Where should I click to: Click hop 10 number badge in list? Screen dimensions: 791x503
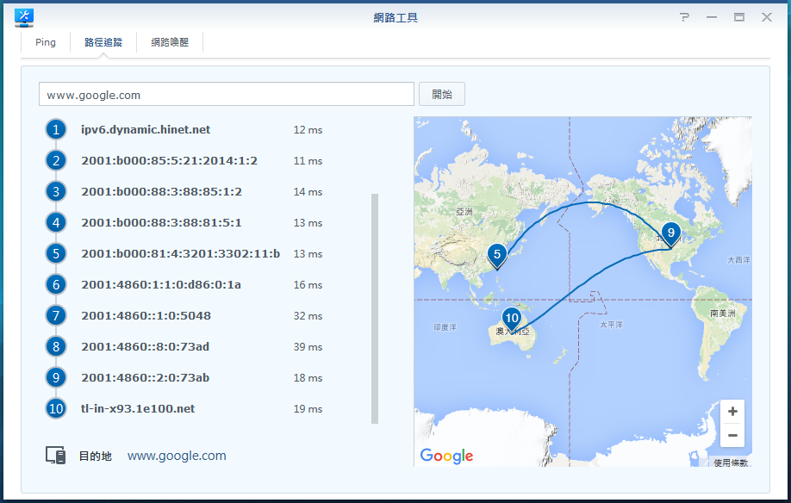[x=56, y=409]
